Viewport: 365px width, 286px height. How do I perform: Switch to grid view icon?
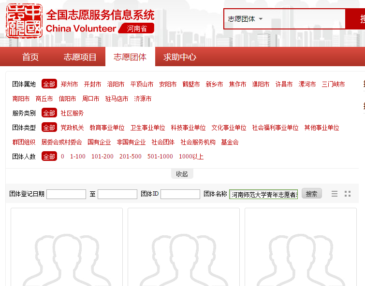(348, 194)
